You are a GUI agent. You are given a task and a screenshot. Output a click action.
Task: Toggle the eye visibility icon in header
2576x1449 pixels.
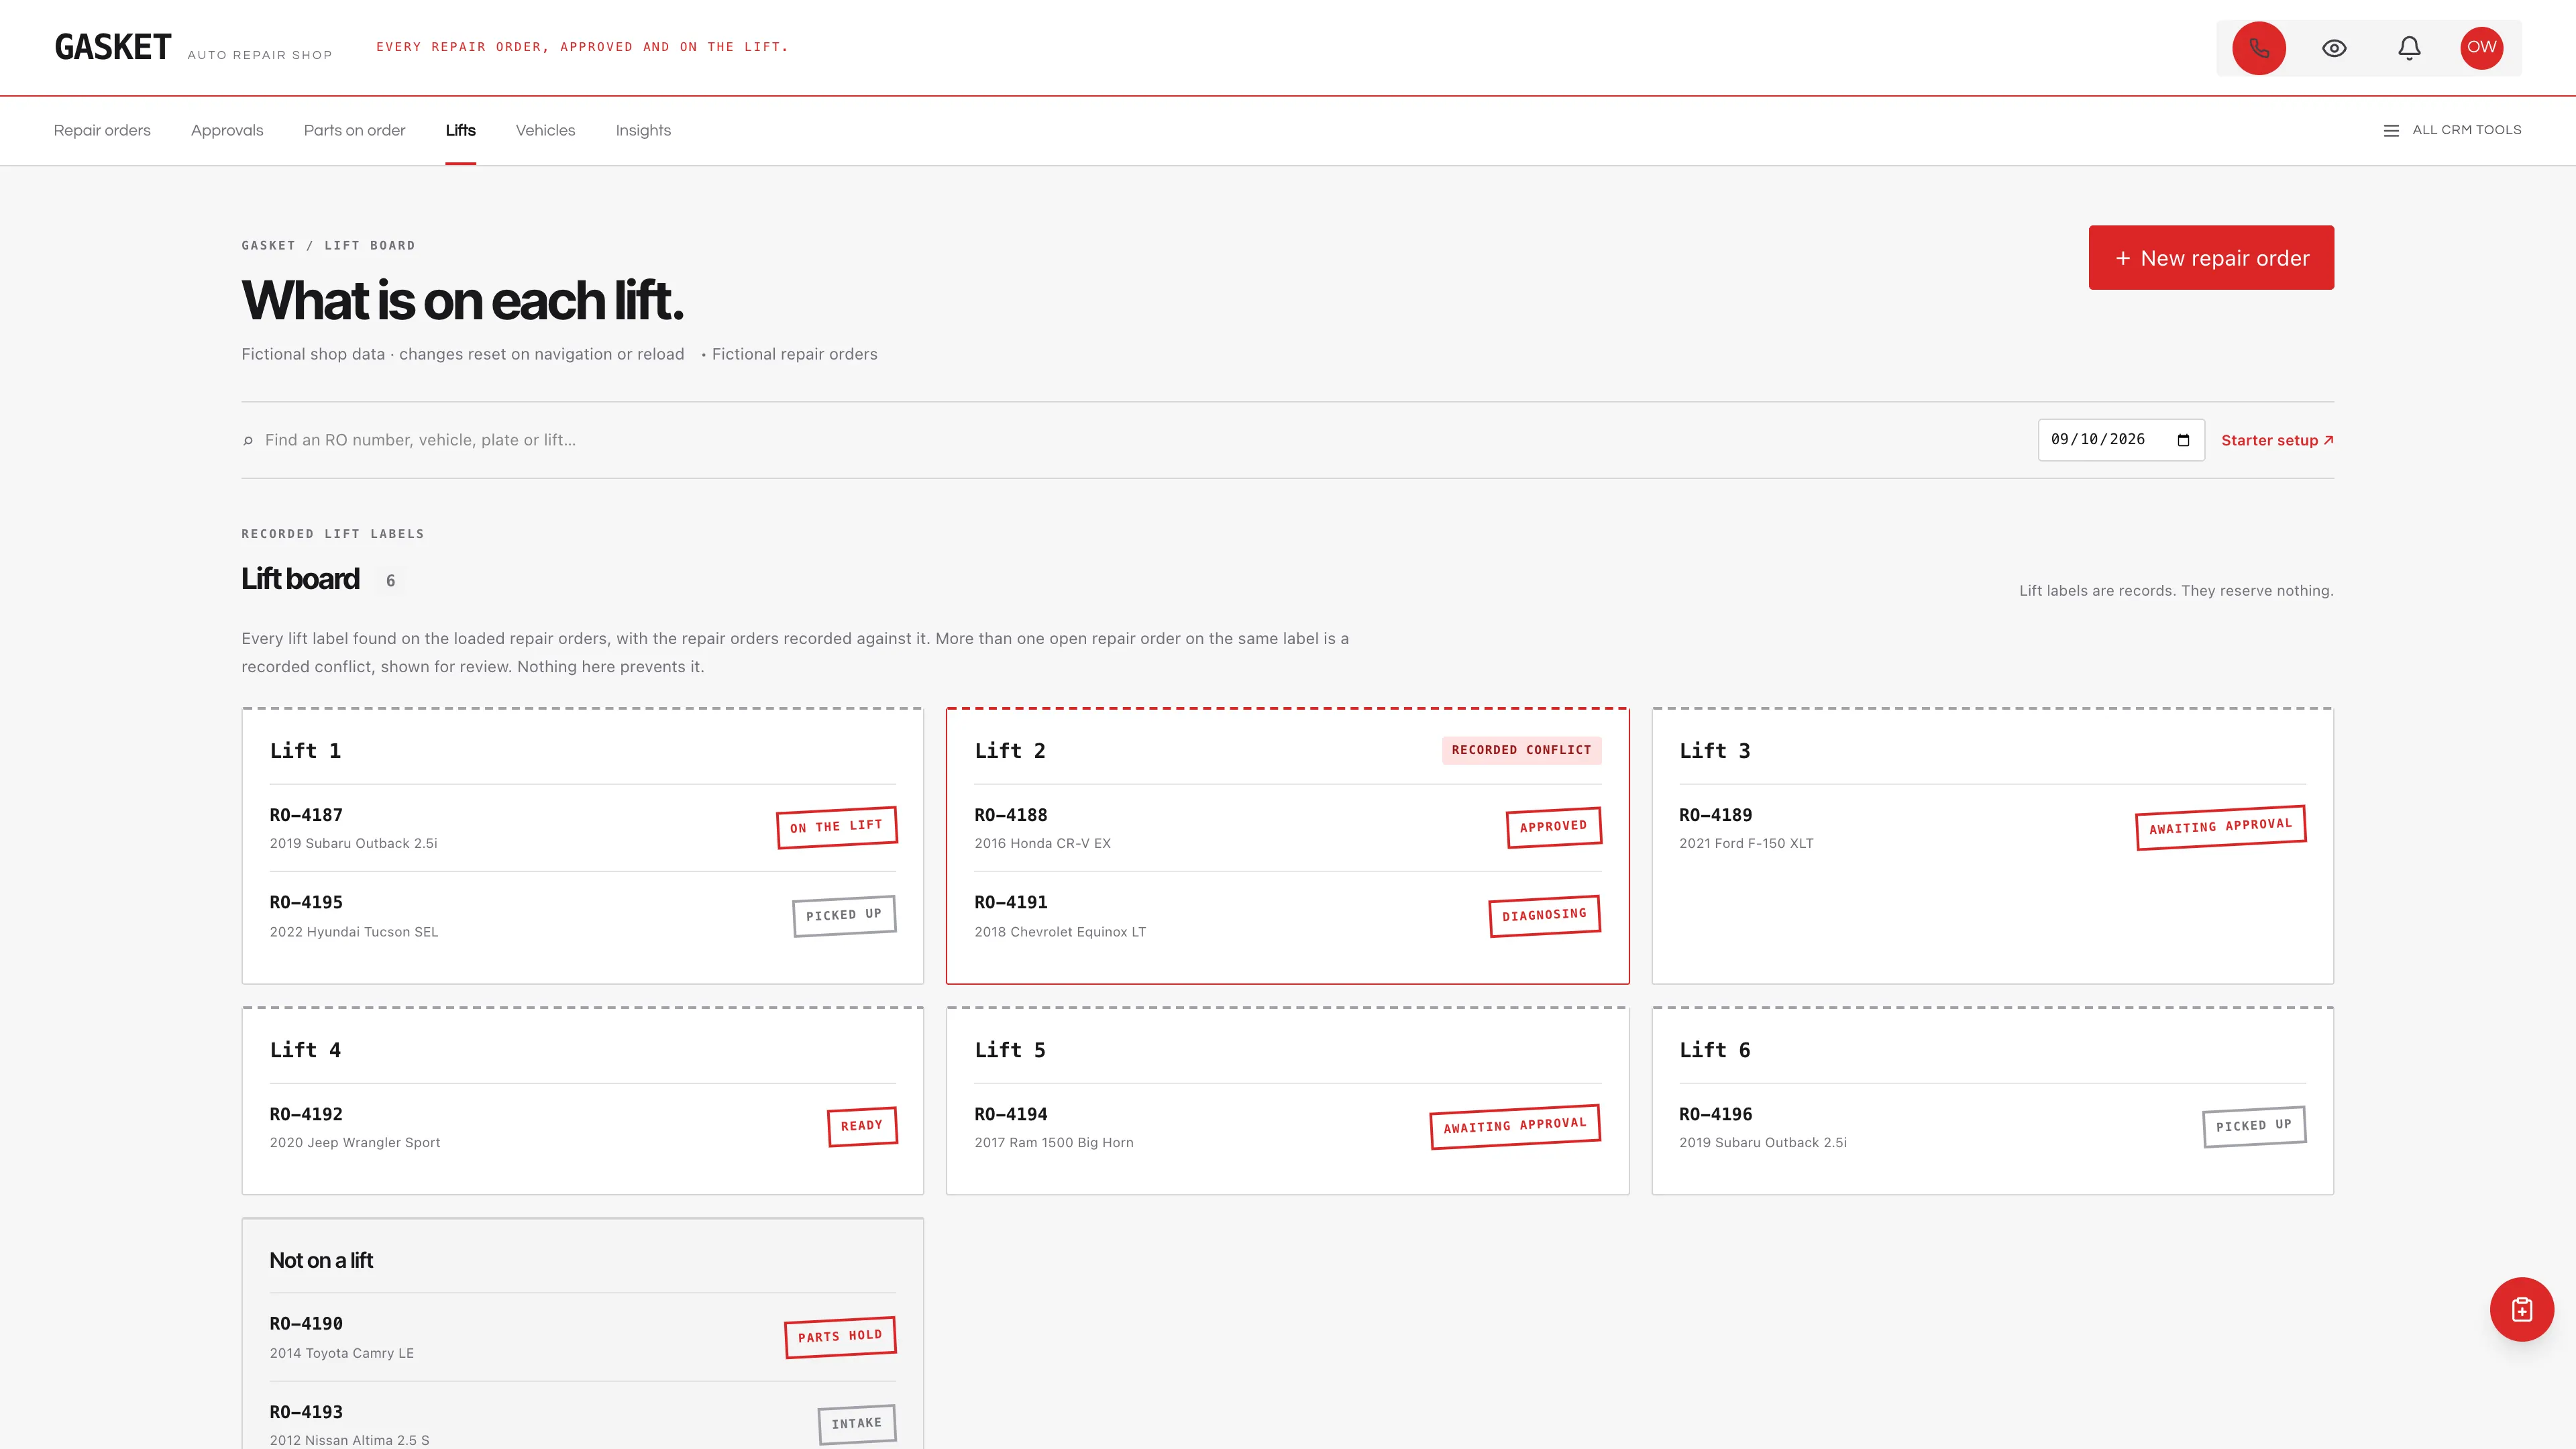point(2334,48)
